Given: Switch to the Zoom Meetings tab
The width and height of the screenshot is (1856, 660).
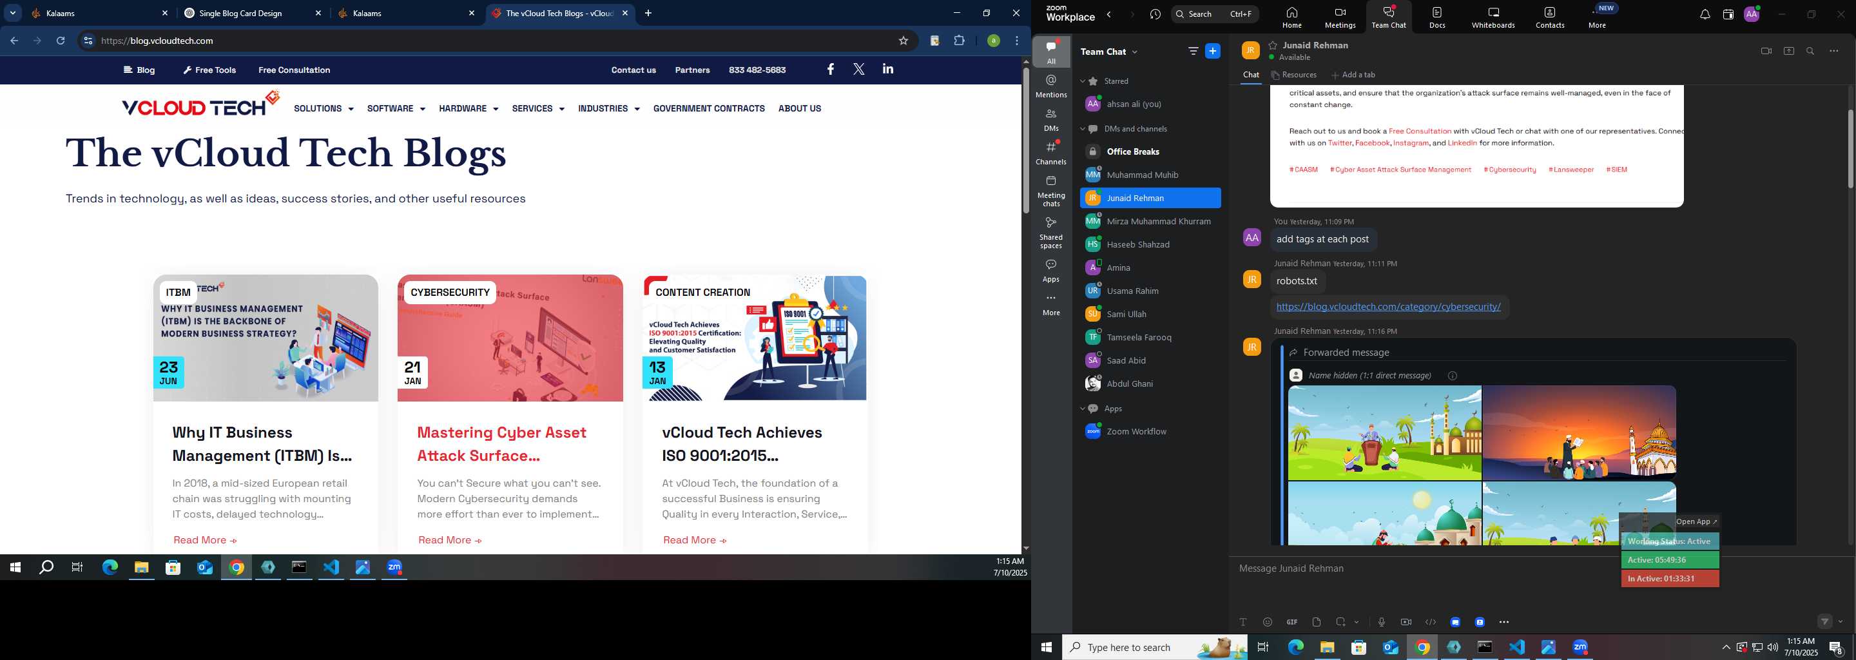Looking at the screenshot, I should 1340,17.
